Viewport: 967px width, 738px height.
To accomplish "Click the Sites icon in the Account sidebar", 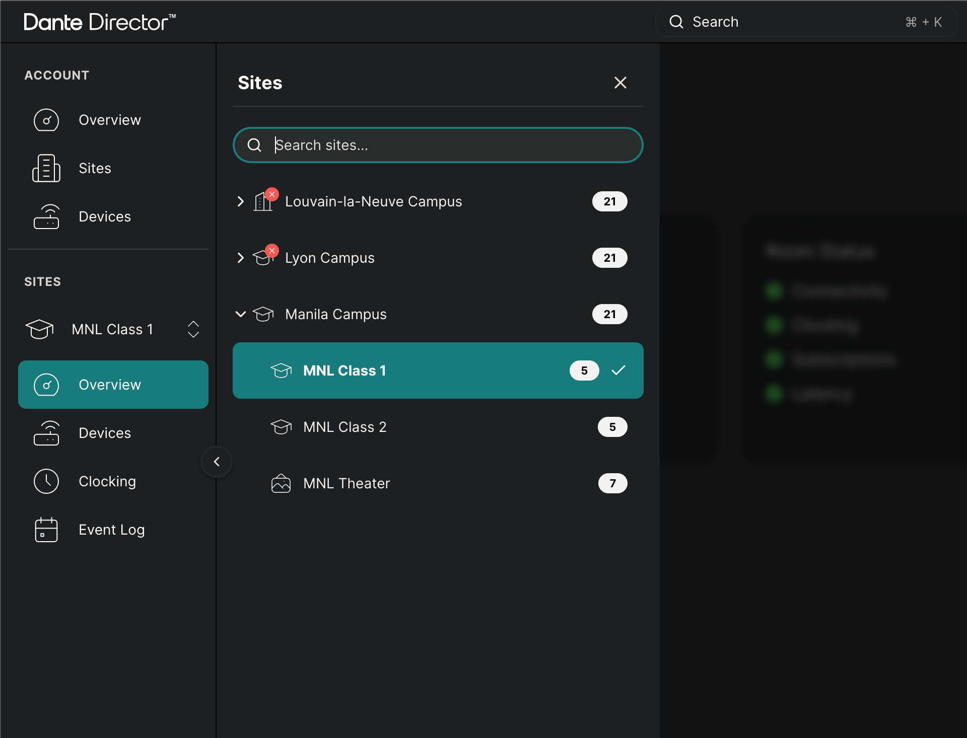I will point(46,168).
